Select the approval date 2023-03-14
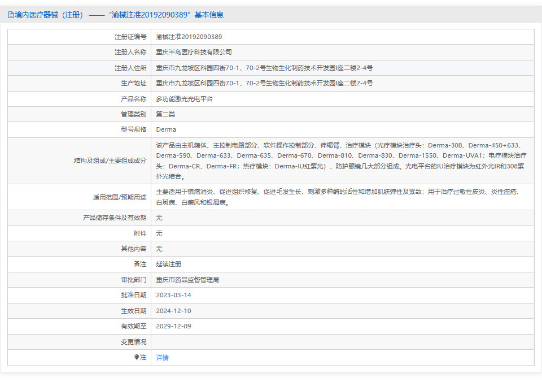This screenshot has width=542, height=386. click(x=173, y=295)
